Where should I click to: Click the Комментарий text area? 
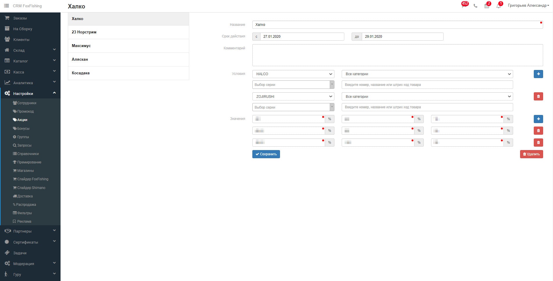pyautogui.click(x=398, y=55)
